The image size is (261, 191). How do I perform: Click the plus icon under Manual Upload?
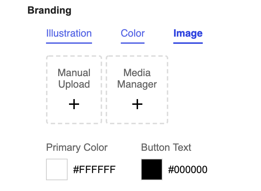(74, 104)
